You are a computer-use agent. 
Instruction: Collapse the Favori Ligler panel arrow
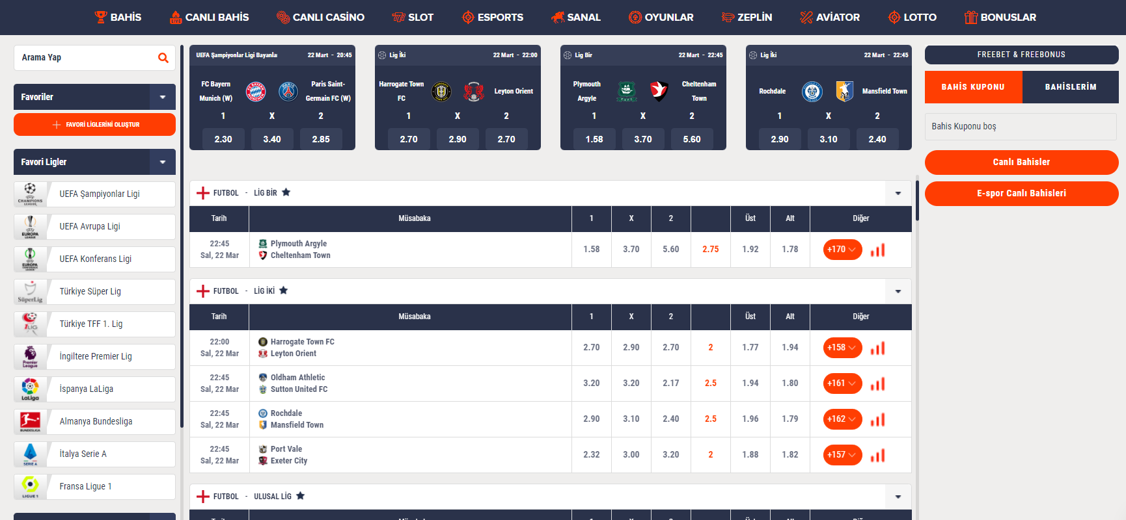tap(163, 162)
